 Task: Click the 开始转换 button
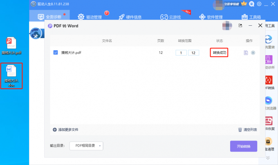click(244, 146)
